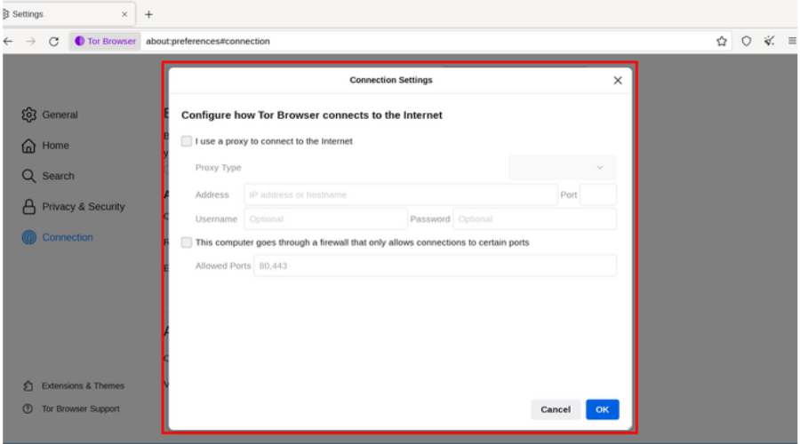The width and height of the screenshot is (800, 444).
Task: Click the reload page icon
Action: (54, 41)
